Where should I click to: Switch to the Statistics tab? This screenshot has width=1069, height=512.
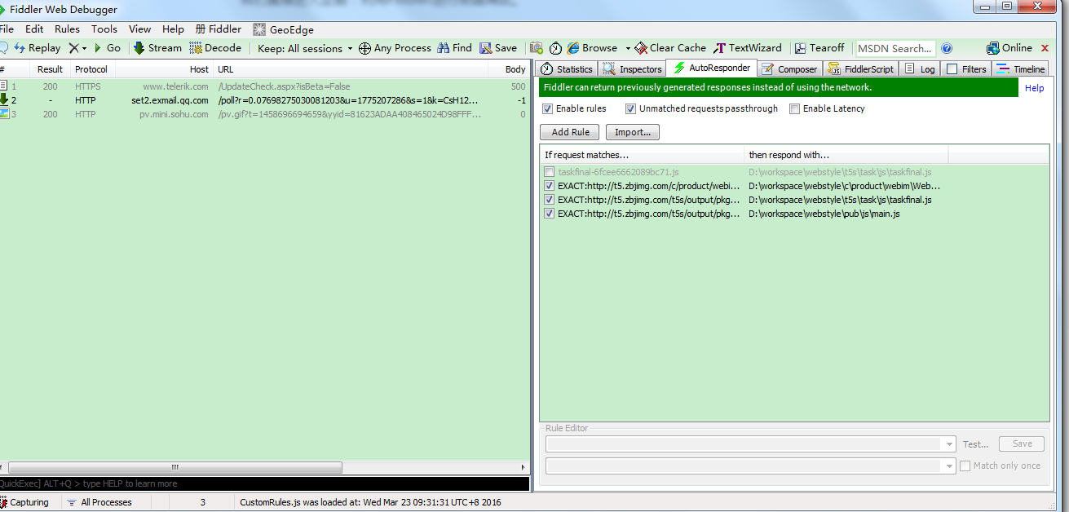[566, 69]
